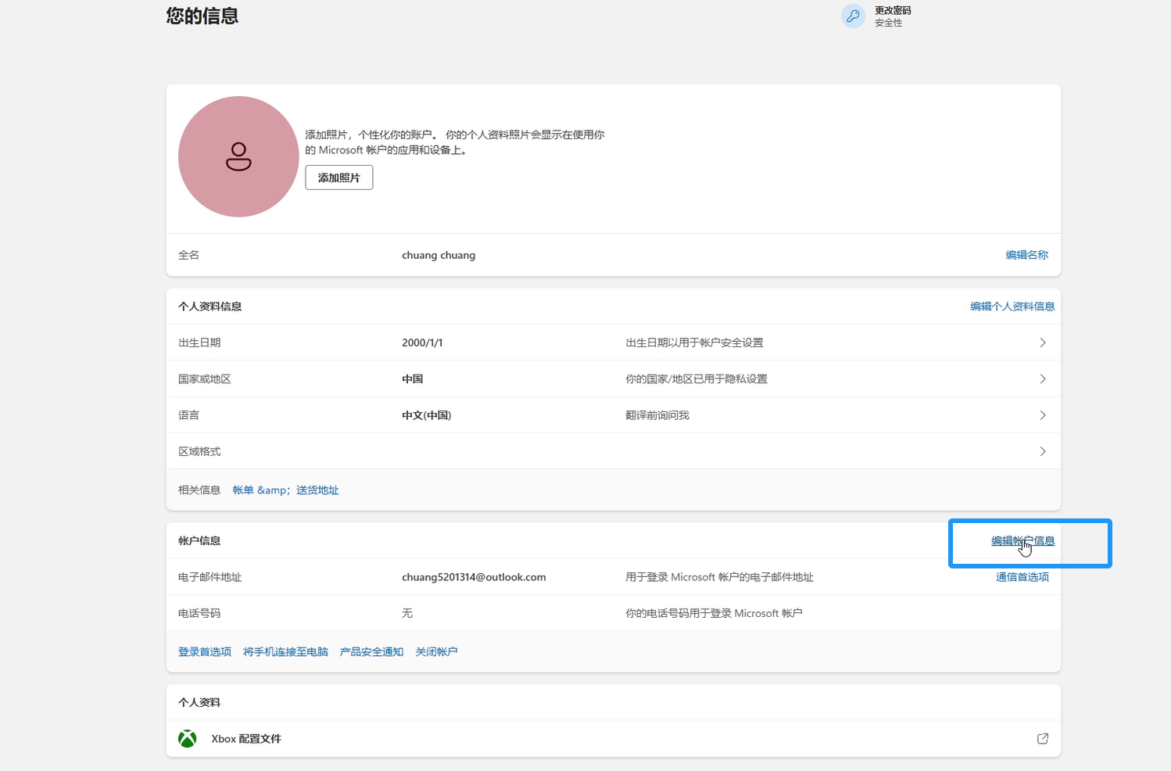Expand the 出生日期 row chevron

point(1042,342)
